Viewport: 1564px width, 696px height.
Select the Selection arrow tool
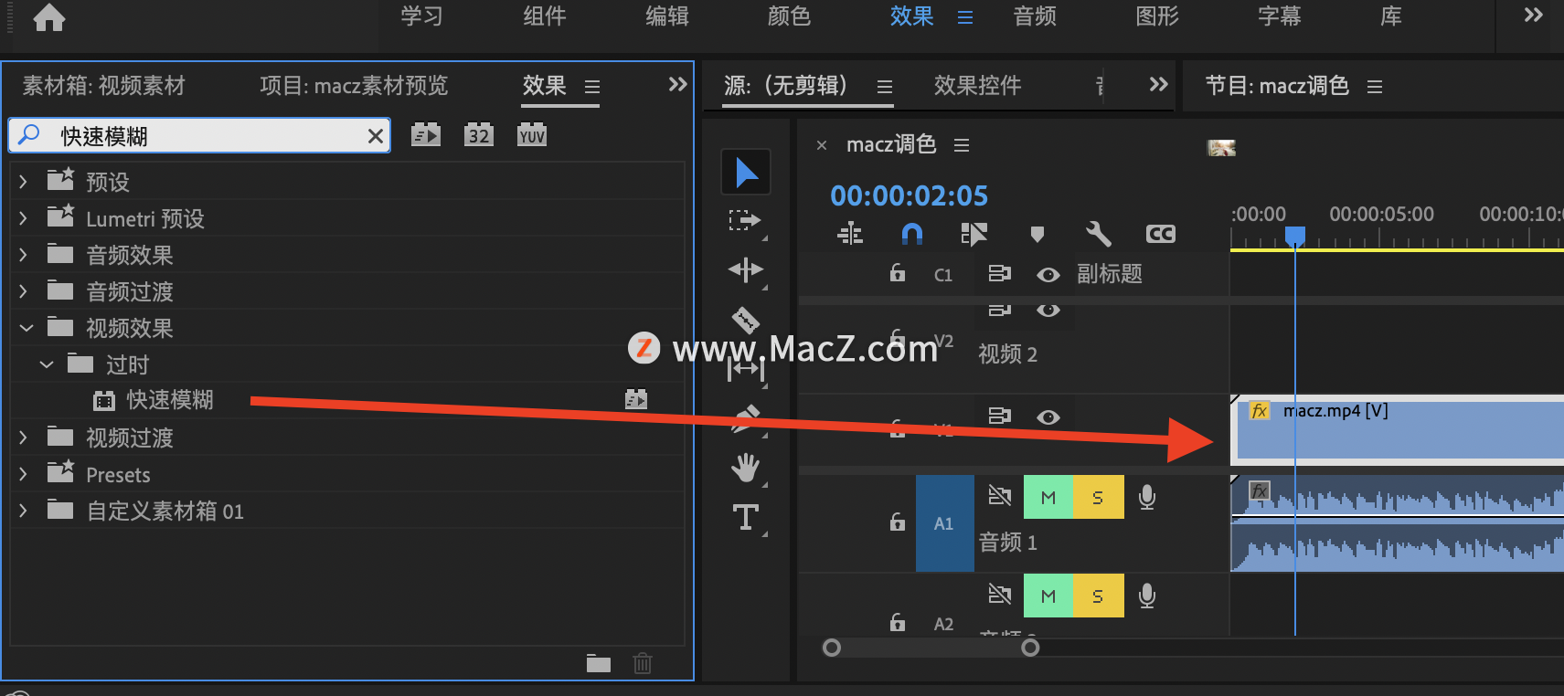tap(746, 172)
